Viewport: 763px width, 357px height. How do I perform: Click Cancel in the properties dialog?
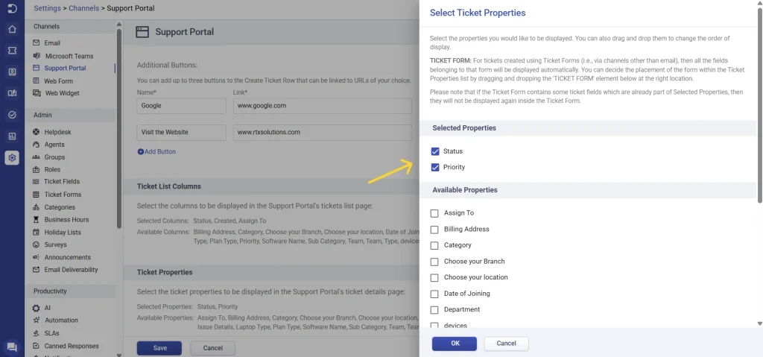(x=506, y=344)
